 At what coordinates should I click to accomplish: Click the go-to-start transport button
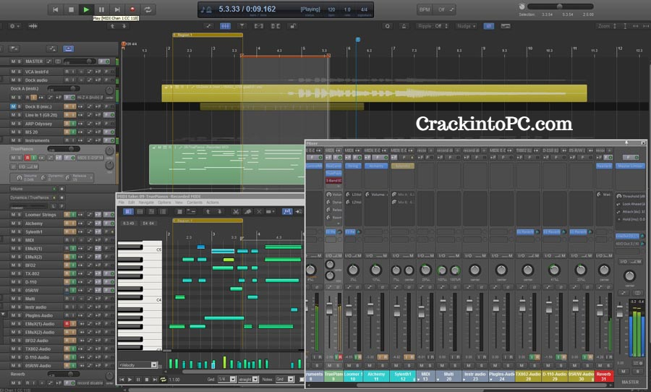[x=55, y=9]
